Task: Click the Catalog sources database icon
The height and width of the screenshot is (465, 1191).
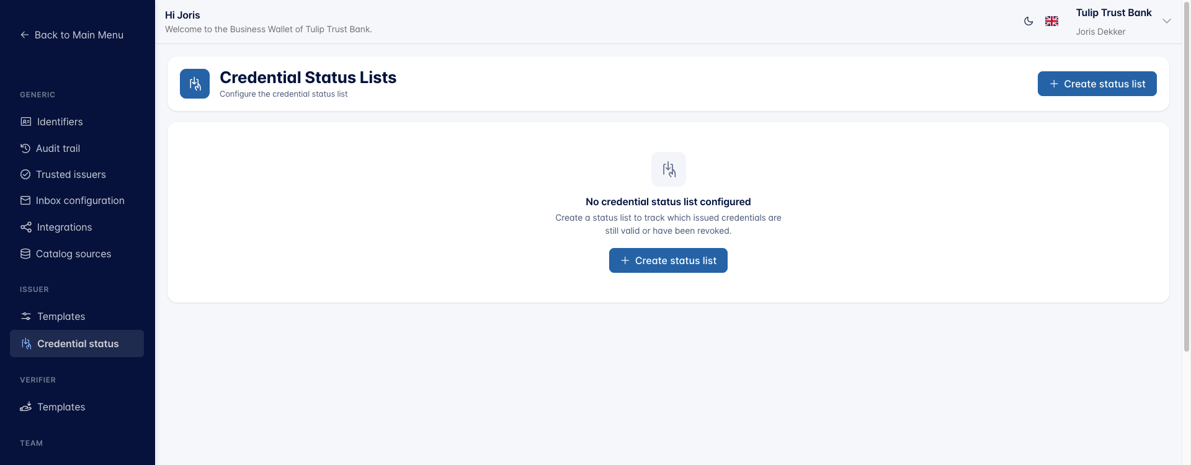Action: click(x=25, y=254)
